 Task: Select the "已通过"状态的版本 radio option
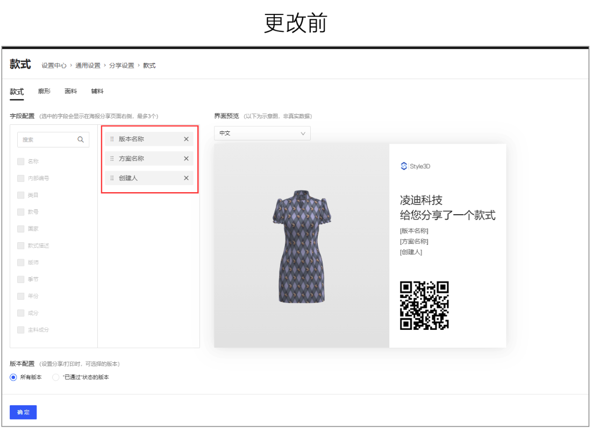[56, 377]
